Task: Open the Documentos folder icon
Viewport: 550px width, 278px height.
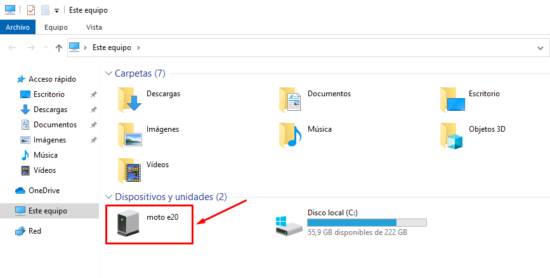Action: click(x=291, y=98)
